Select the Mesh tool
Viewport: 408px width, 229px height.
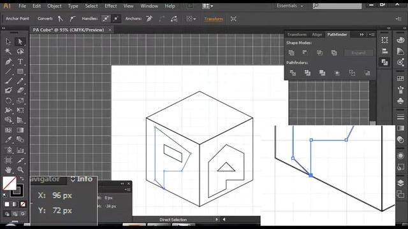tap(8, 130)
